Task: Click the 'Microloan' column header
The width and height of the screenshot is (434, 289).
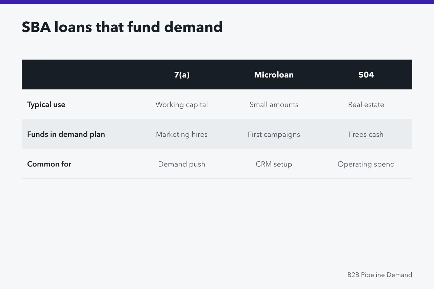Action: point(274,75)
